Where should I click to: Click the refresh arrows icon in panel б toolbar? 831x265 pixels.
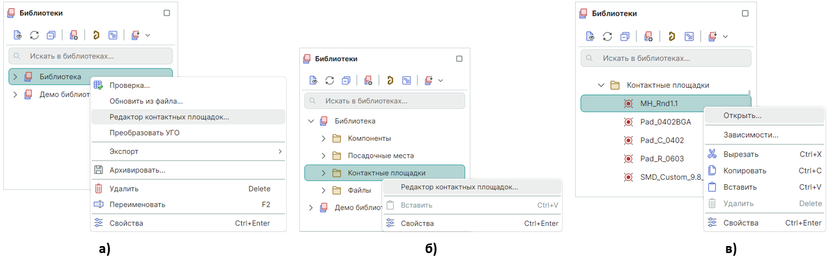330,81
